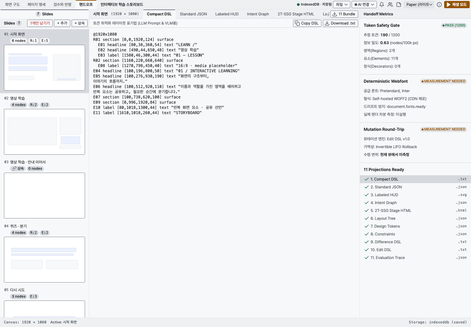Click 1개만 남기기 button
The height and width of the screenshot is (327, 471).
coord(40,23)
